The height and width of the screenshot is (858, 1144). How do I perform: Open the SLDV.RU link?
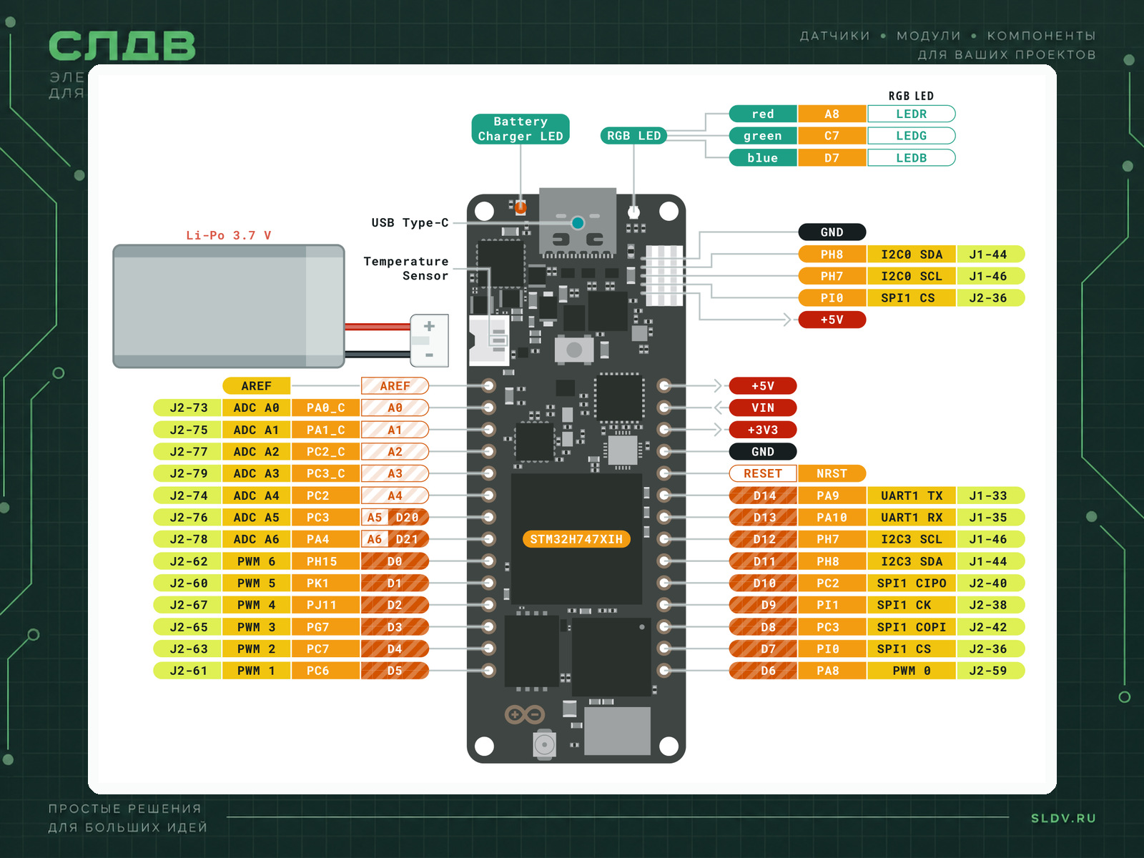(1063, 818)
